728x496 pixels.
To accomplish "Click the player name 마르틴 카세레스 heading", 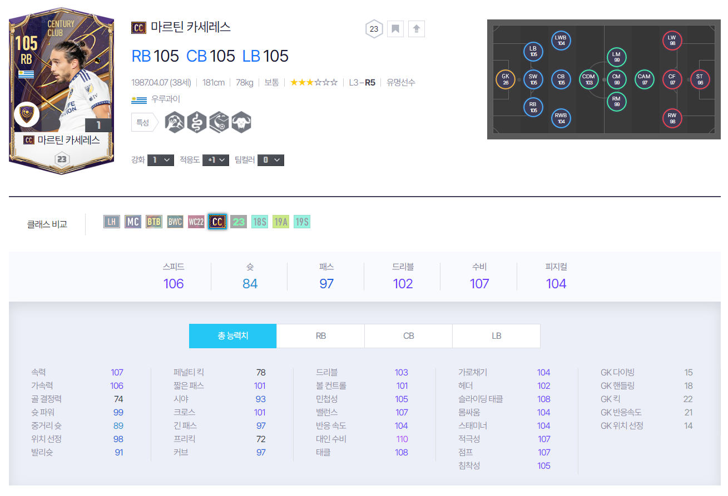I will [191, 27].
